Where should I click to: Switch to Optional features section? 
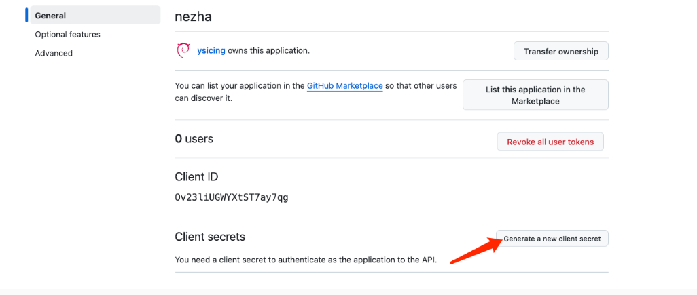point(68,34)
